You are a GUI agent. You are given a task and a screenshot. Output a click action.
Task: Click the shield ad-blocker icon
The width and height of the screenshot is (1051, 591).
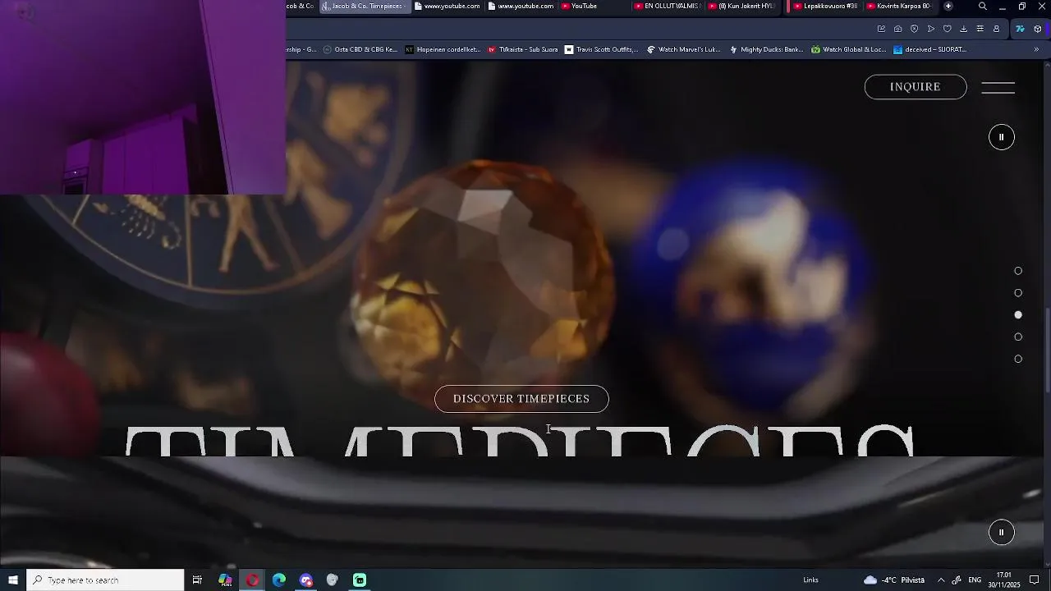(914, 29)
